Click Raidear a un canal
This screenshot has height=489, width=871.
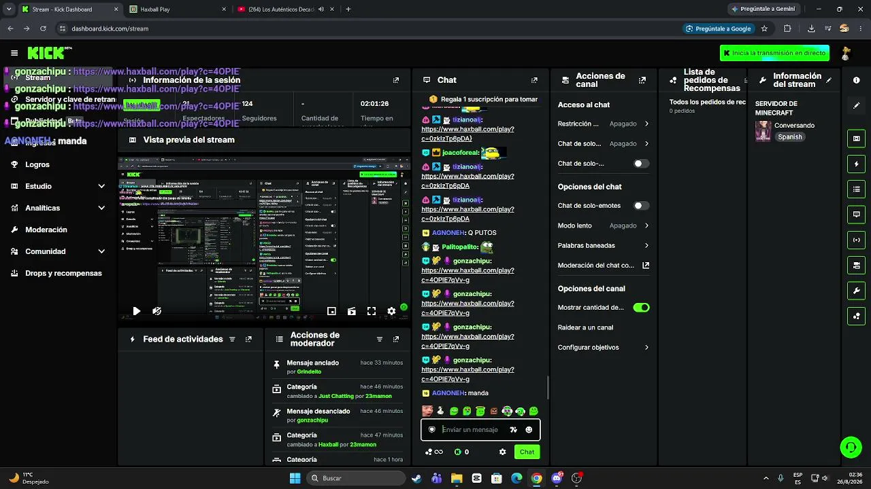[x=585, y=327]
